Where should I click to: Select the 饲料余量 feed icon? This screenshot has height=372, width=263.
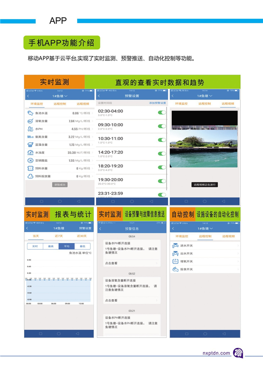pyautogui.click(x=30, y=168)
